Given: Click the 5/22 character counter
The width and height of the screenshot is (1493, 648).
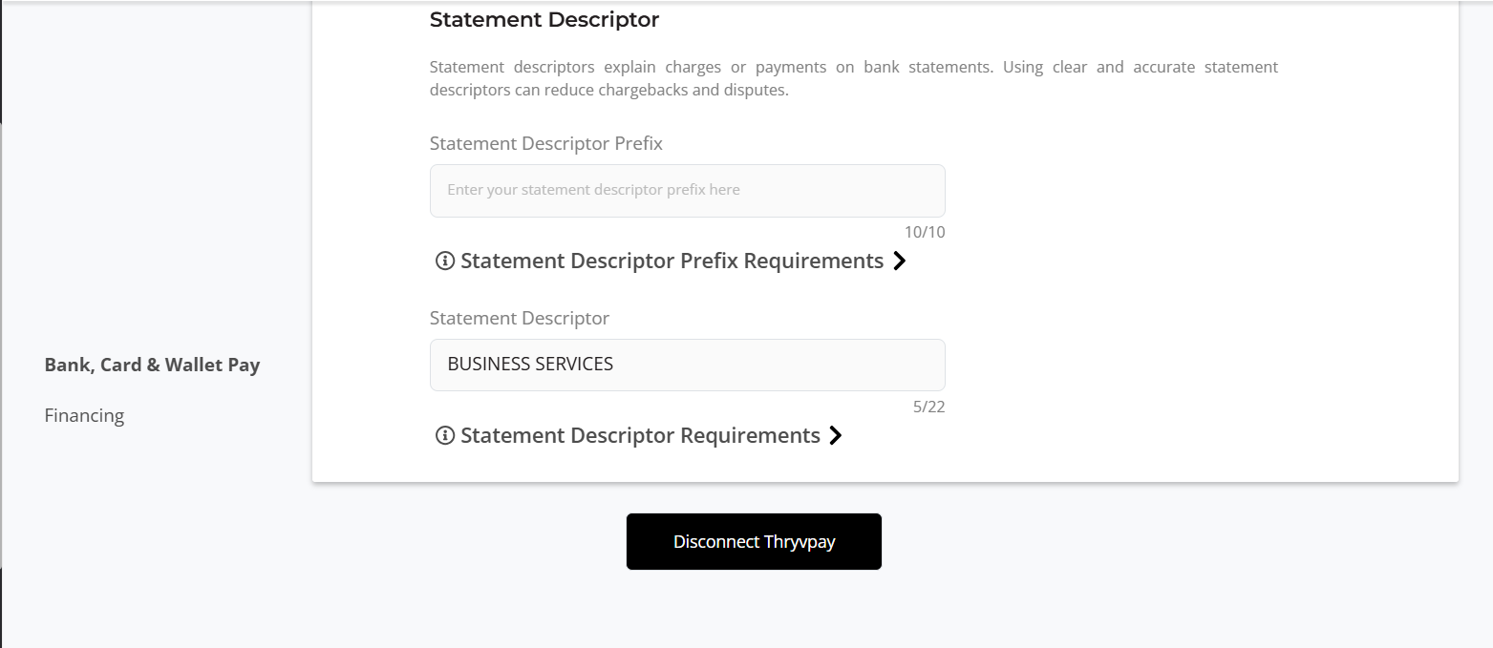Looking at the screenshot, I should pyautogui.click(x=928, y=407).
